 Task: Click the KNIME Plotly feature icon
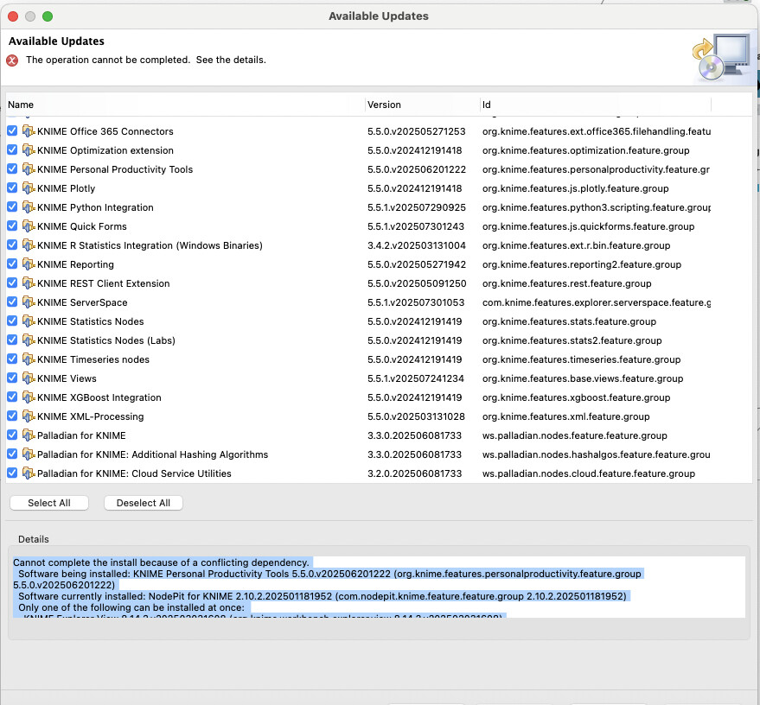point(29,188)
